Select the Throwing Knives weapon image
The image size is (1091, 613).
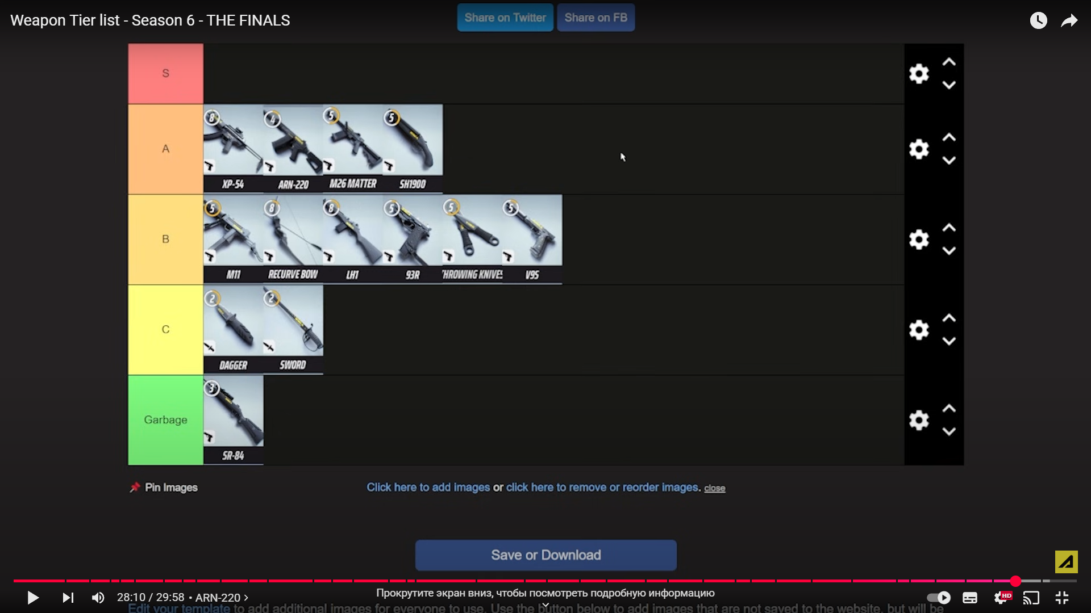473,239
